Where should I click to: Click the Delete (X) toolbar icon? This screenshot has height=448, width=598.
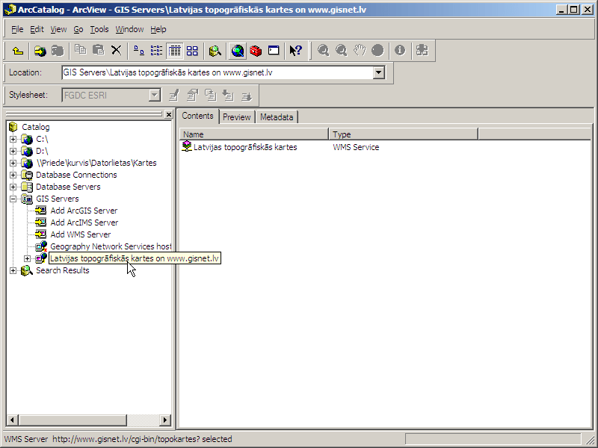[117, 51]
